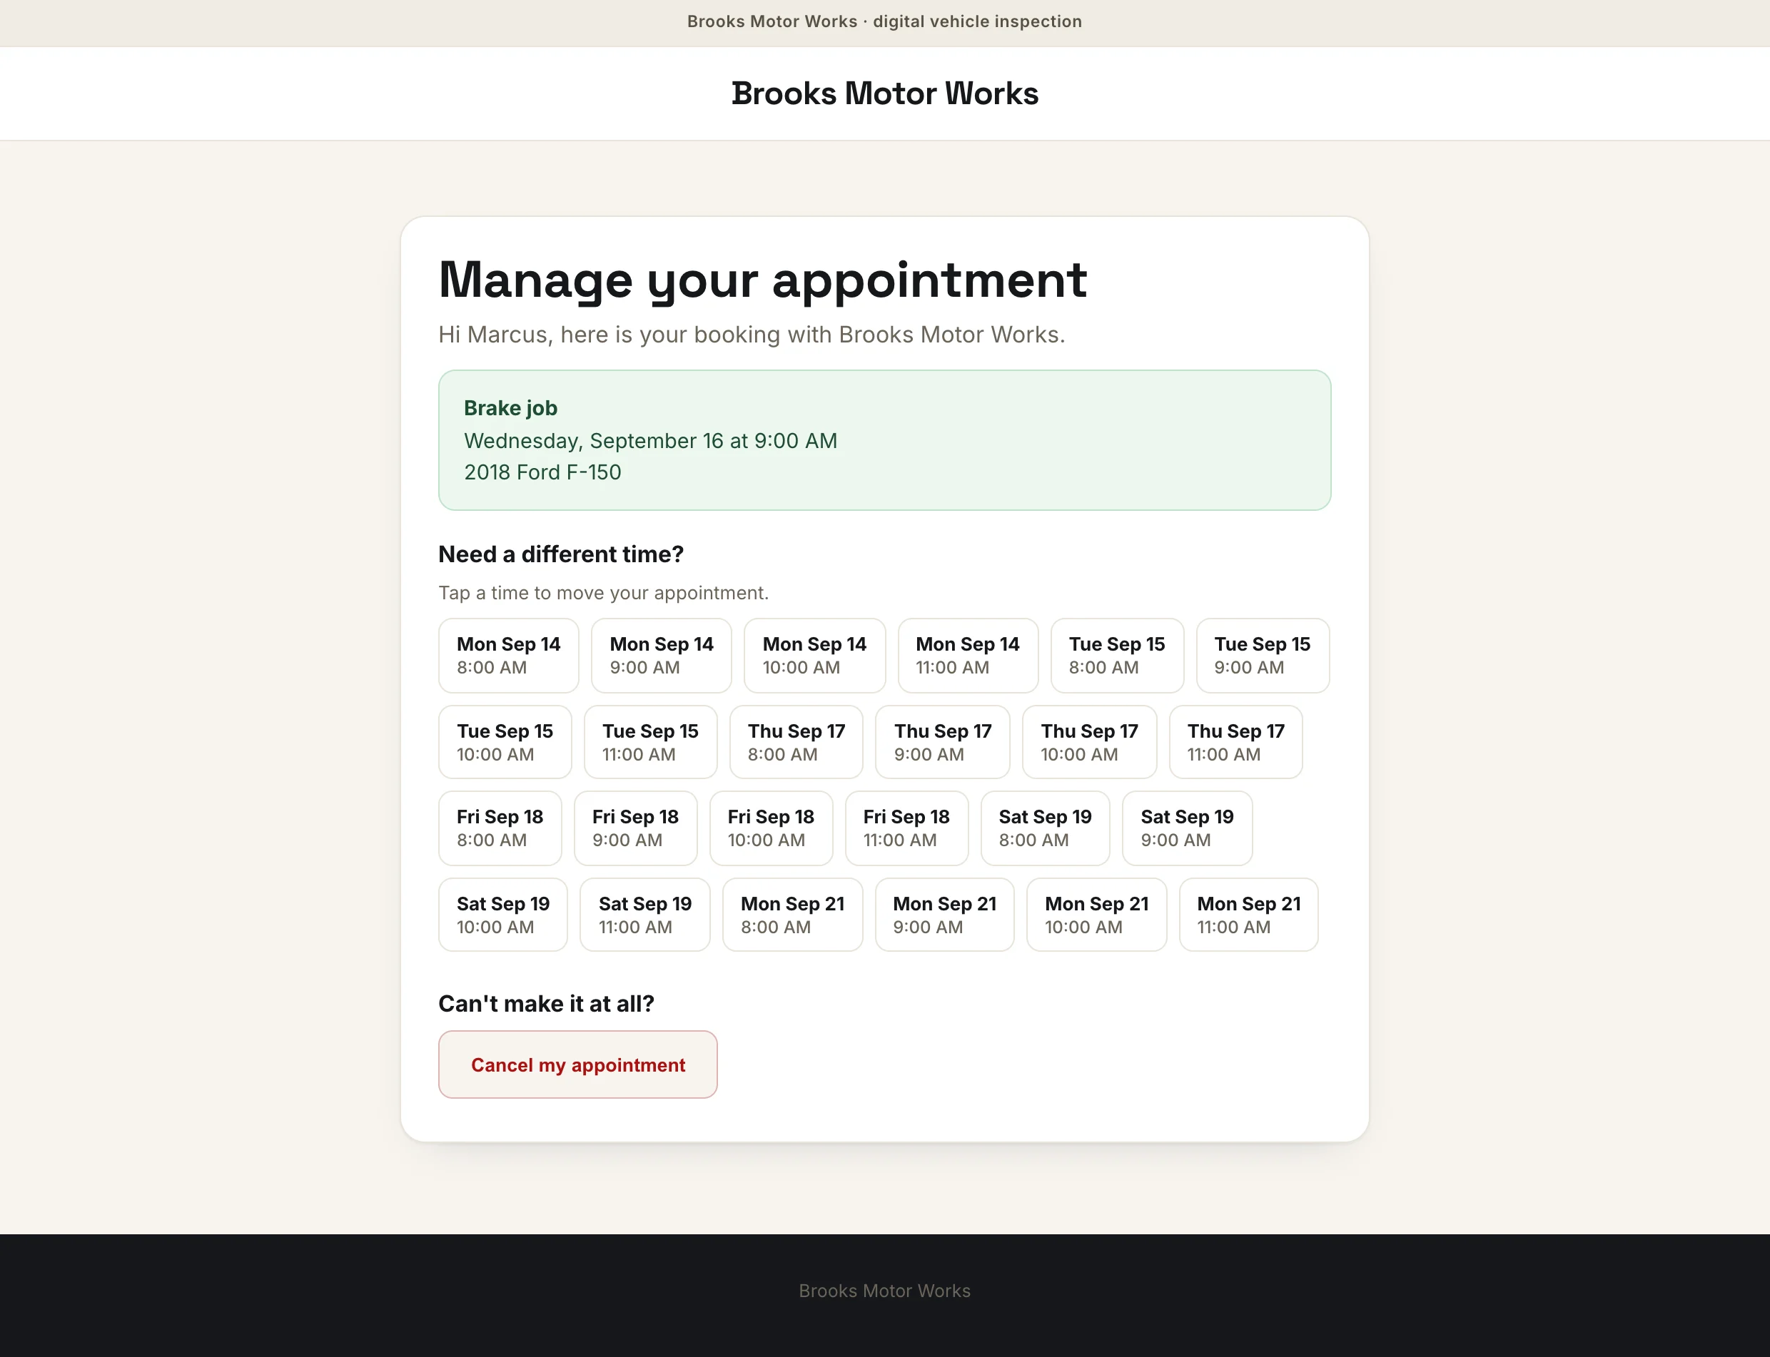Pick Mon Sep 21 11:00 AM slot
Viewport: 1770px width, 1357px height.
pos(1249,915)
